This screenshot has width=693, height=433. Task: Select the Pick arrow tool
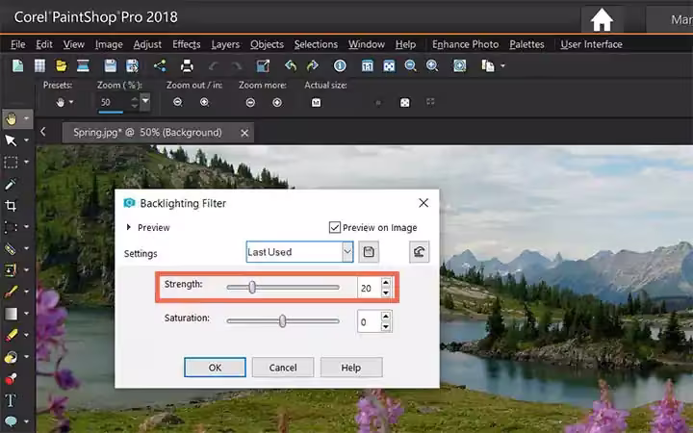11,140
